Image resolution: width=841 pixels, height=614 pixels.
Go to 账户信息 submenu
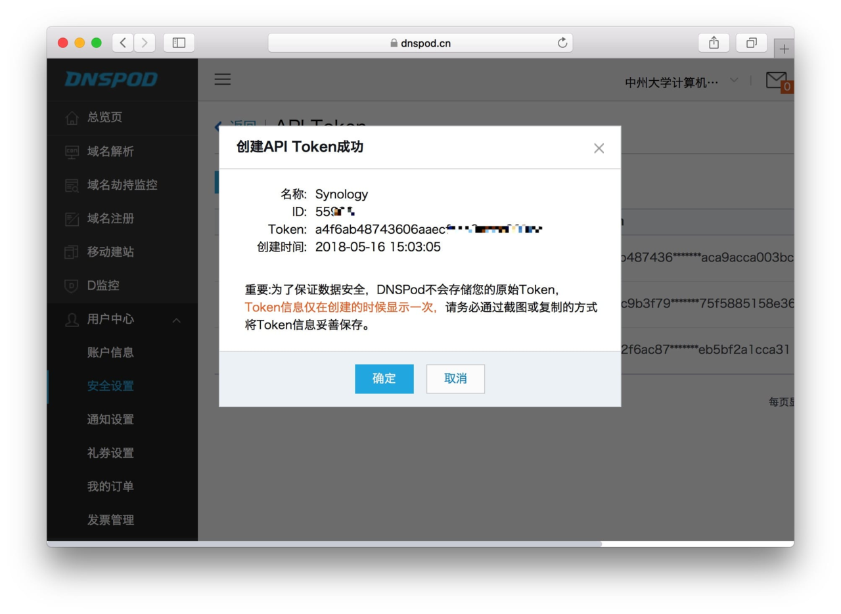[x=110, y=352]
